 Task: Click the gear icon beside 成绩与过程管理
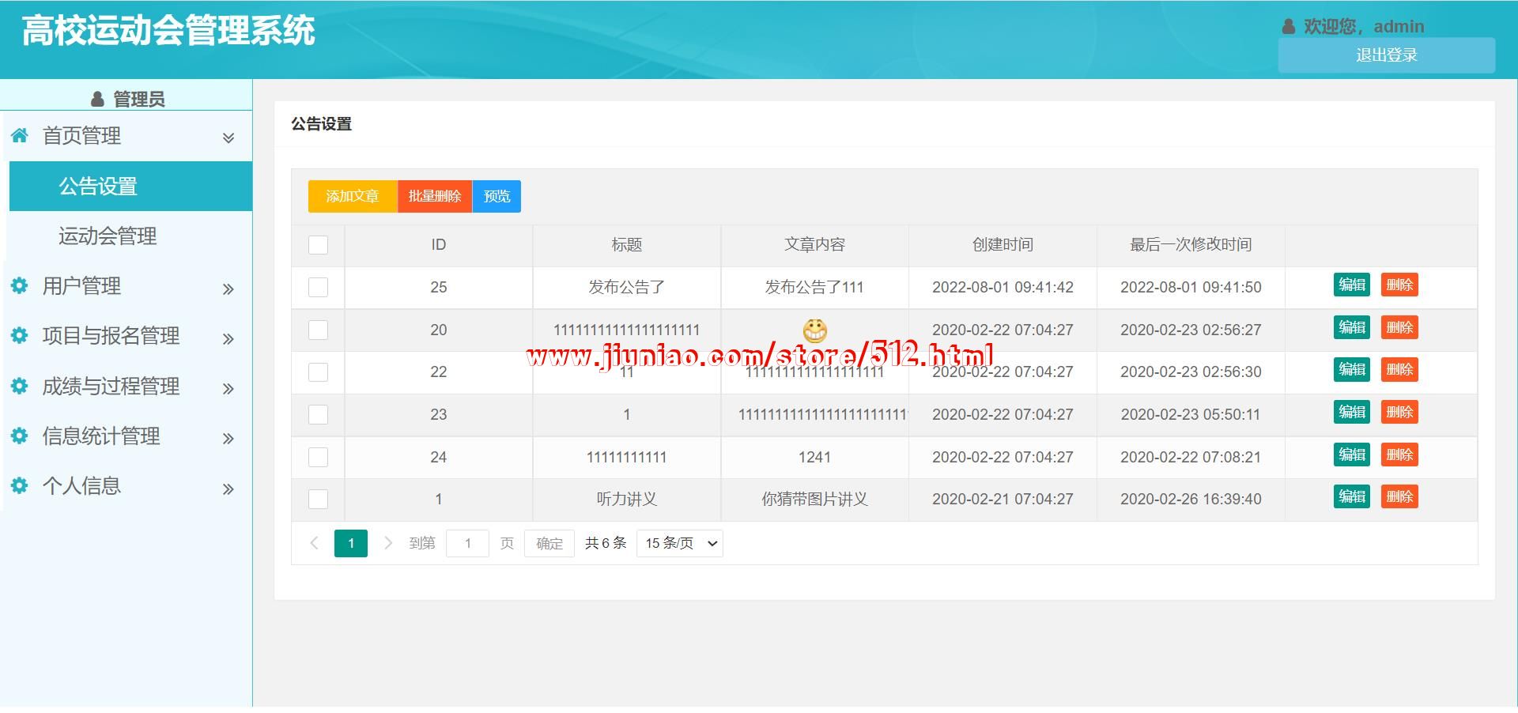(20, 386)
